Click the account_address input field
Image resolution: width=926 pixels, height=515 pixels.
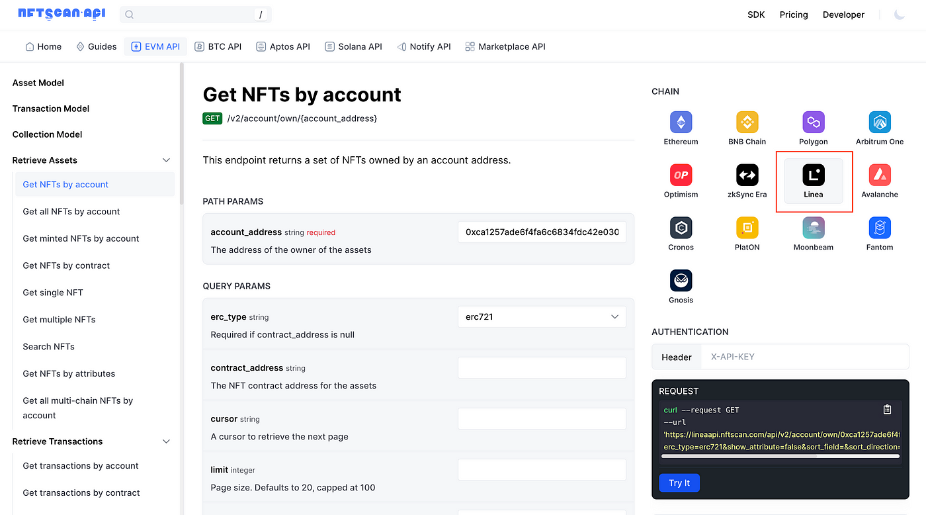coord(542,232)
